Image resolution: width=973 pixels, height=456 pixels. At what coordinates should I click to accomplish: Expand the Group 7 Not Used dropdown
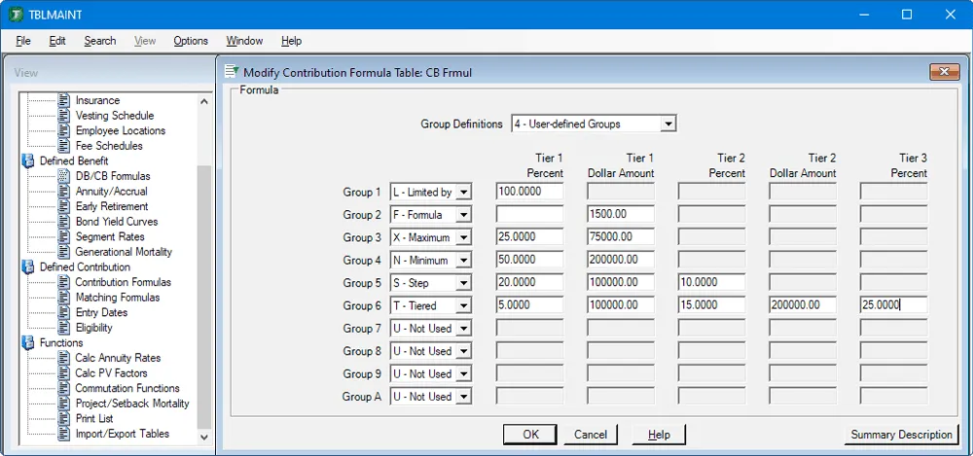pyautogui.click(x=463, y=329)
